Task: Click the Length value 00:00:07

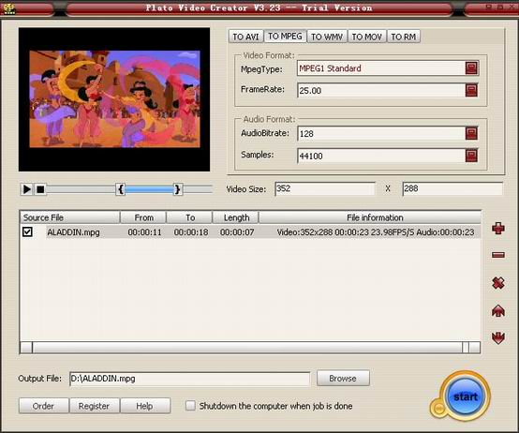Action: (x=237, y=232)
